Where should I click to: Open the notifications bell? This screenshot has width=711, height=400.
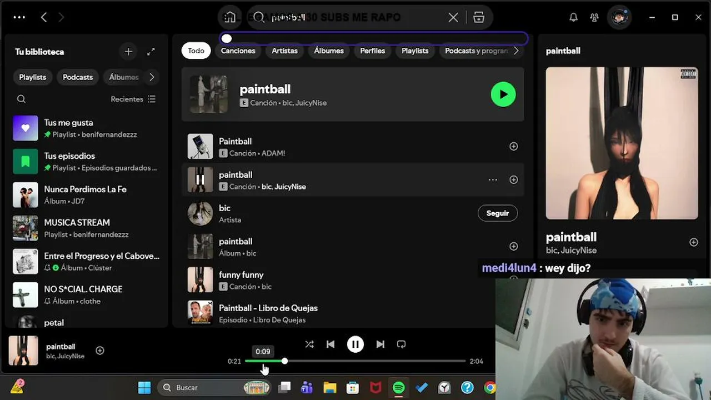click(x=573, y=17)
